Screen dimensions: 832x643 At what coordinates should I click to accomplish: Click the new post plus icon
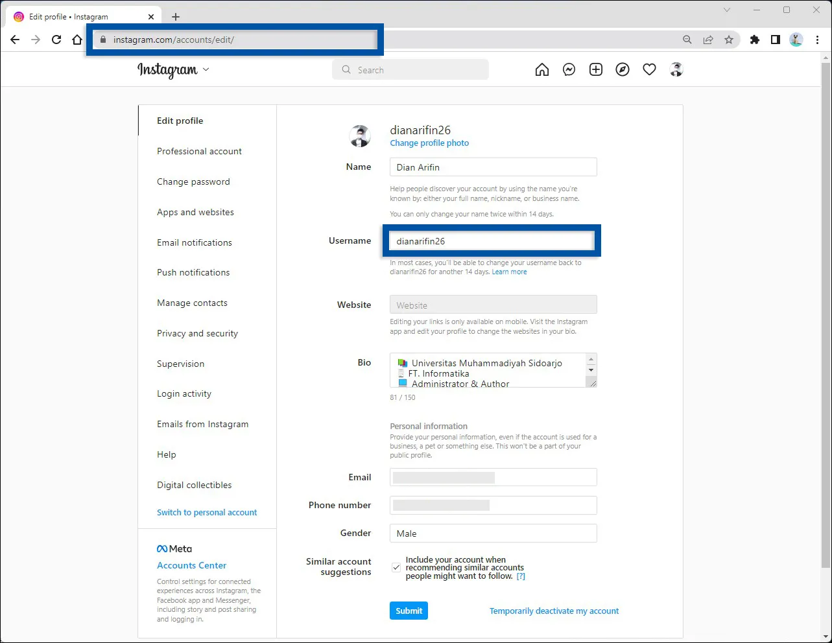(595, 69)
